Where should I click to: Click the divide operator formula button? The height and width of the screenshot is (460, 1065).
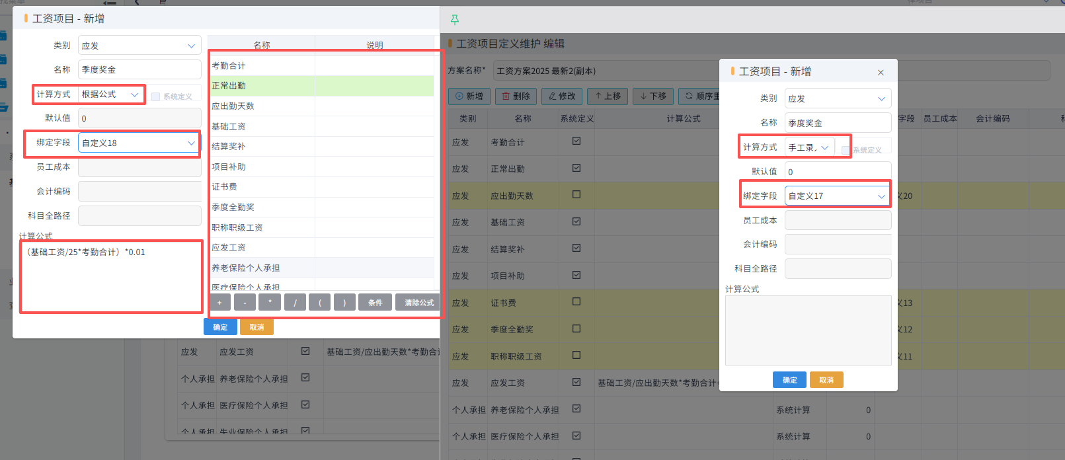(295, 303)
